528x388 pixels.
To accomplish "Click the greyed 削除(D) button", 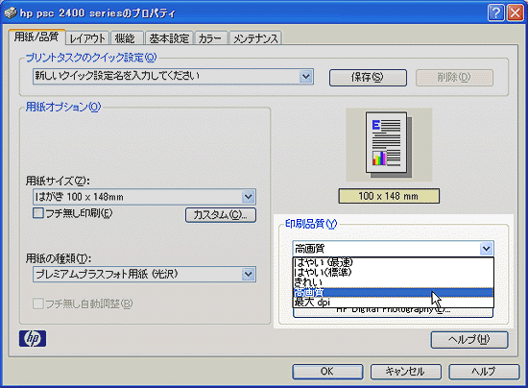I will coord(454,78).
